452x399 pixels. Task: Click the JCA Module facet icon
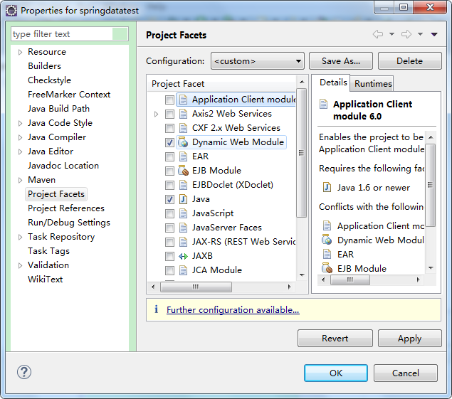(183, 270)
